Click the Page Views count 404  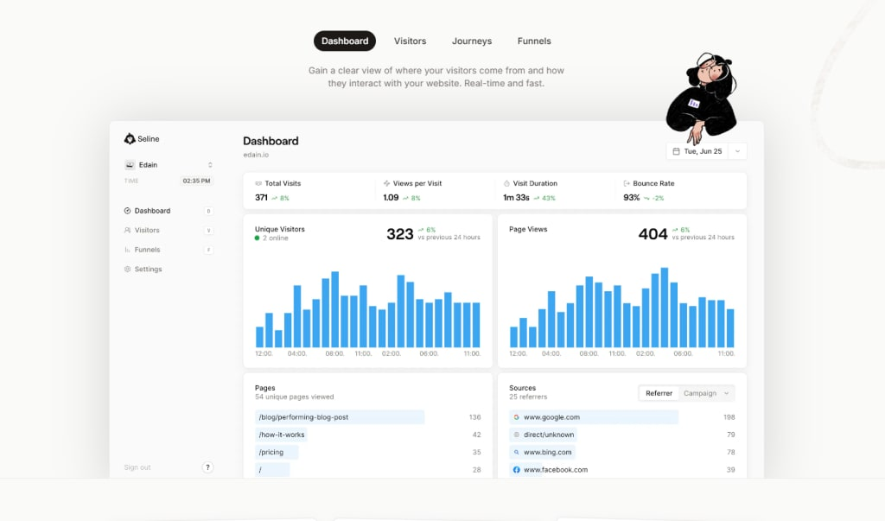tap(653, 233)
